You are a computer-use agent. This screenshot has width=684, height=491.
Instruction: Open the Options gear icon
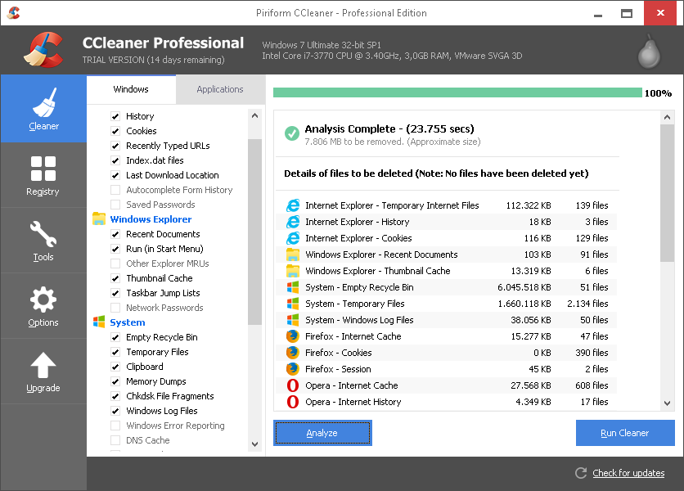(x=43, y=300)
